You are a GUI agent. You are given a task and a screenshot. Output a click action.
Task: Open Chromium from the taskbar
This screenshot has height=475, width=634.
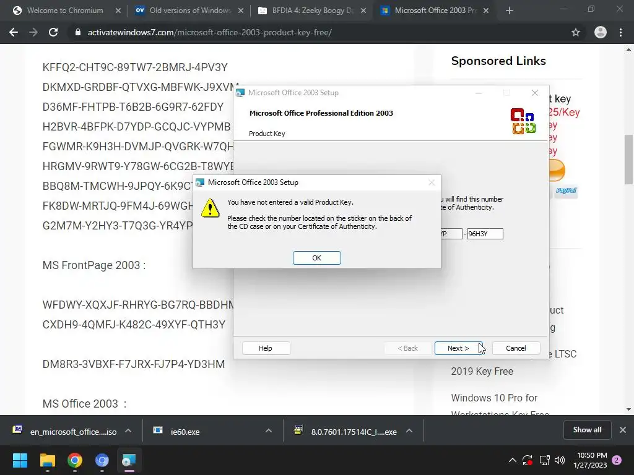102,460
